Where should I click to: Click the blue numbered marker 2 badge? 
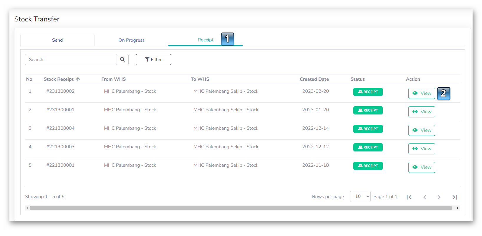tap(443, 94)
